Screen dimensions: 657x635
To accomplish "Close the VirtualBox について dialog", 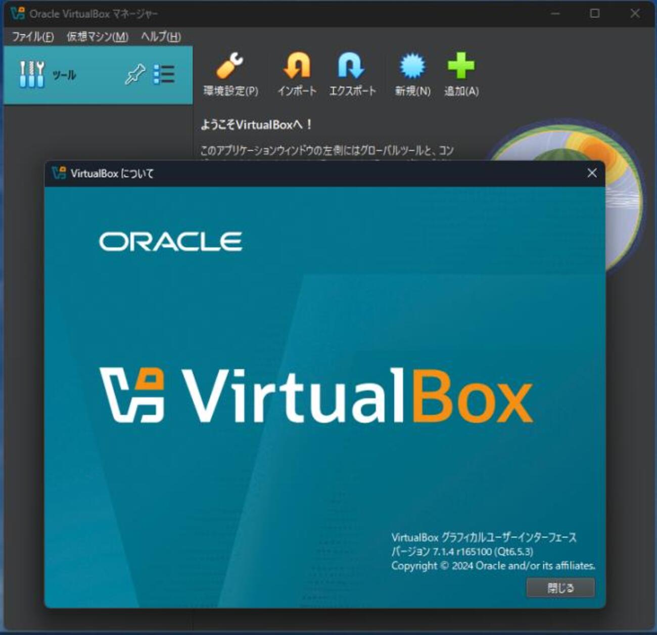I will (x=592, y=173).
